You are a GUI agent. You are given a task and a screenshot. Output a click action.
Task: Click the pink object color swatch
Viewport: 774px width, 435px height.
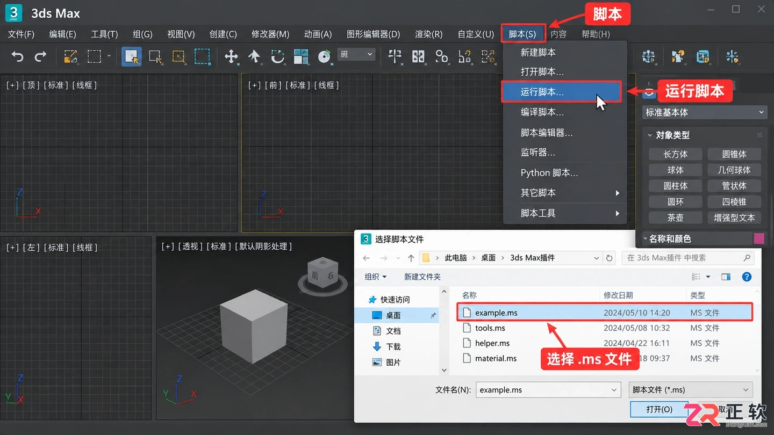[759, 238]
